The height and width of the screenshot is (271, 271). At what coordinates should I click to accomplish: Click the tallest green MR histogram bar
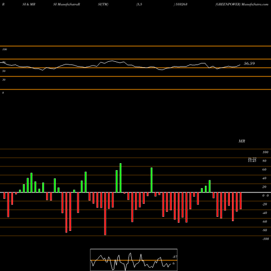(x=120, y=178)
